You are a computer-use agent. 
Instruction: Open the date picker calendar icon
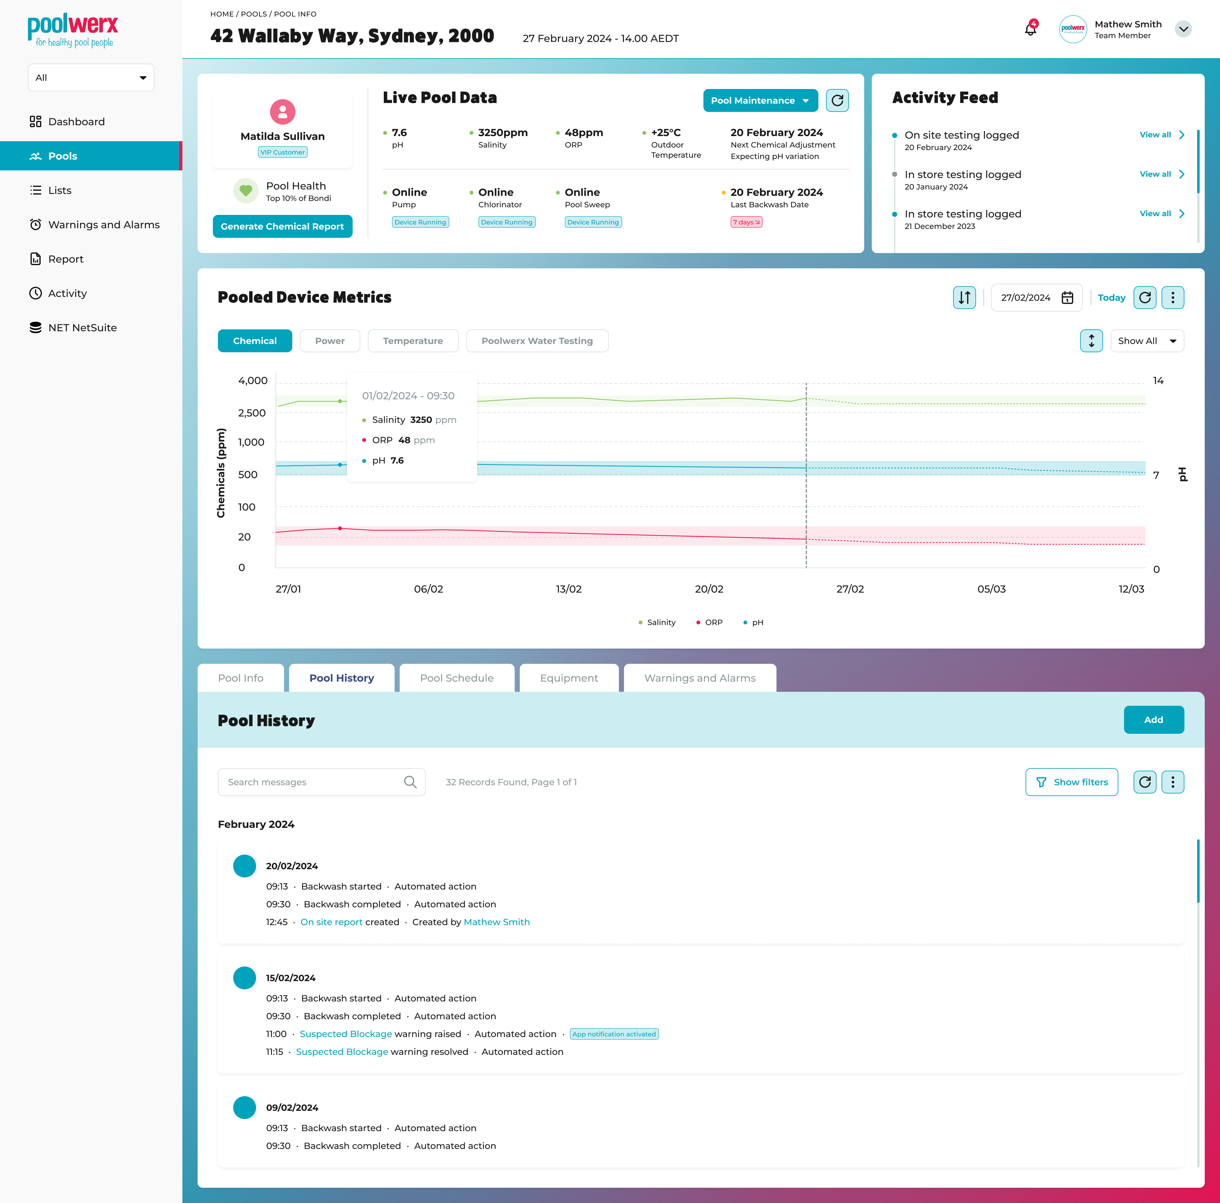click(1067, 298)
